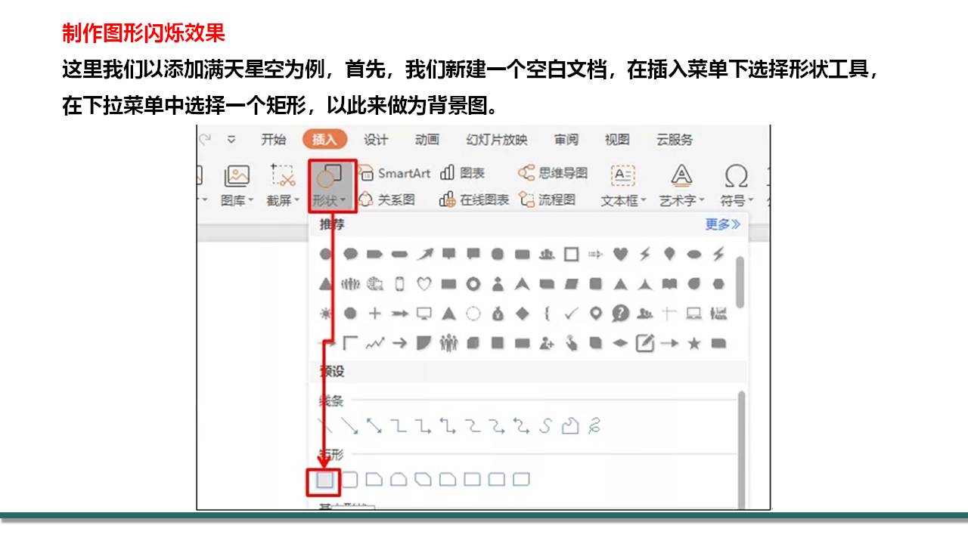Screen dimensions: 968x544
Task: Click the recommended shapes scrollbar
Action: click(x=740, y=282)
